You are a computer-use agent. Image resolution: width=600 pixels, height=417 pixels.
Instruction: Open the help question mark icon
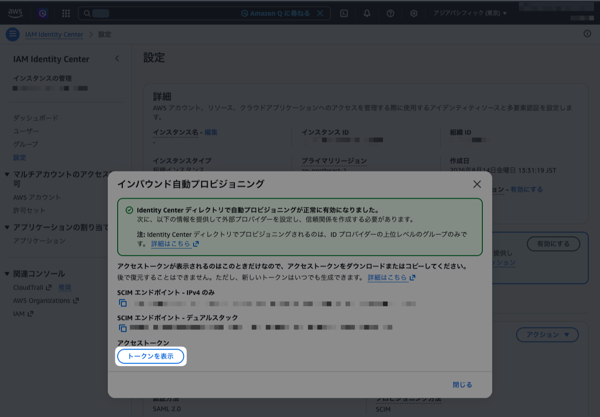click(390, 13)
